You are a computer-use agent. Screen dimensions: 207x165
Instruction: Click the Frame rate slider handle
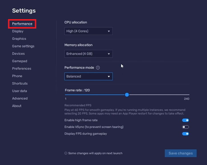[127, 95]
